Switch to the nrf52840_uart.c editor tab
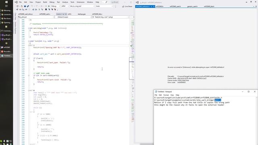Viewport: 258px width, 145px height. point(45,14)
